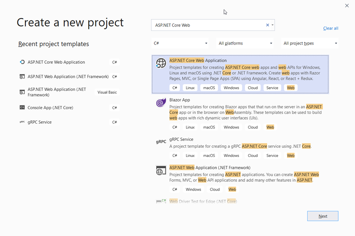Click the Web tag under Blazor App

pos(270,127)
